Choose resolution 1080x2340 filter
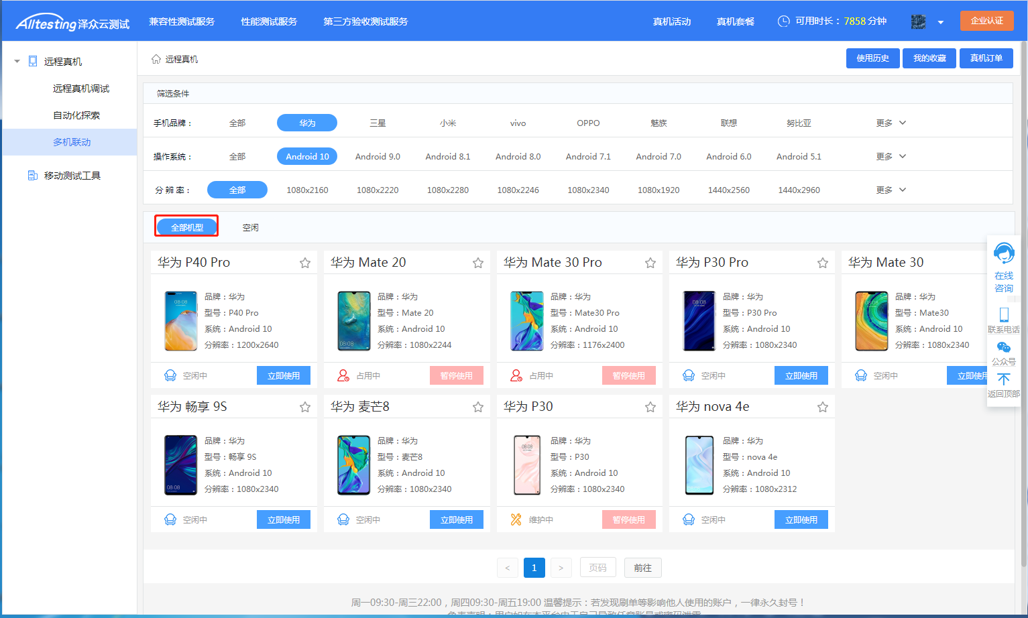The image size is (1028, 618). click(588, 190)
